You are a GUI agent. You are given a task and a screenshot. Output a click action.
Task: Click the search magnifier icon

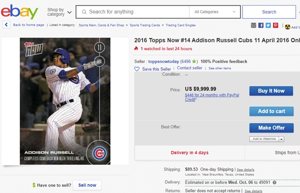tap(84, 12)
